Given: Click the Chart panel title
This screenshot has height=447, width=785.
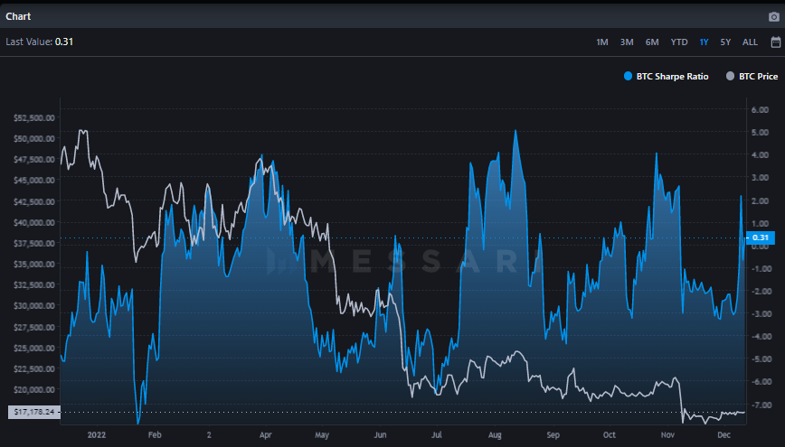Looking at the screenshot, I should click(18, 16).
